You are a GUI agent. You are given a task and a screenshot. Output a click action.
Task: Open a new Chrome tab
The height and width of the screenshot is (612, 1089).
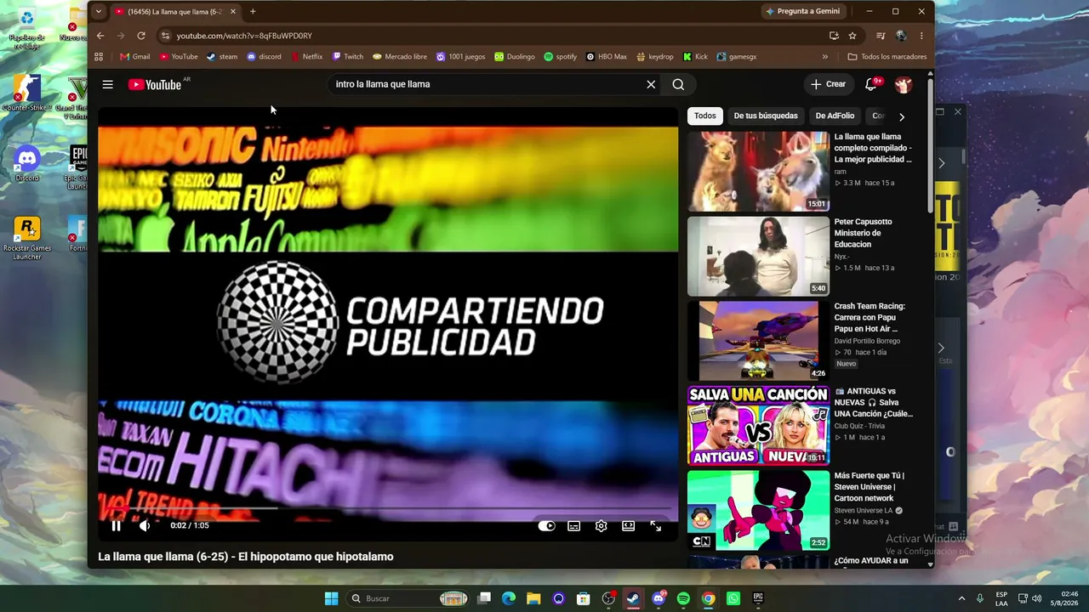coord(253,12)
